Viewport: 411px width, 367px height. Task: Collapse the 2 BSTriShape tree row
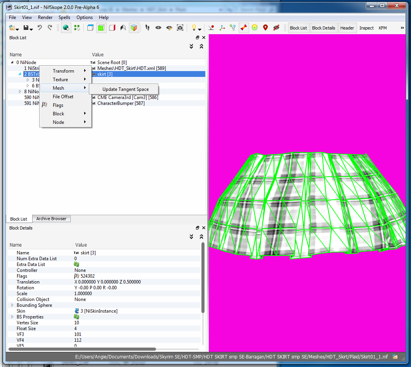pyautogui.click(x=20, y=74)
